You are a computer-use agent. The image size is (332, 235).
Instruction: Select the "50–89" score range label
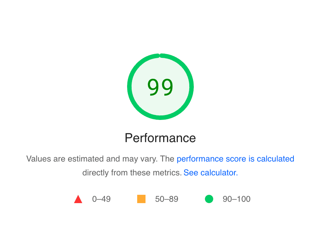click(x=167, y=199)
